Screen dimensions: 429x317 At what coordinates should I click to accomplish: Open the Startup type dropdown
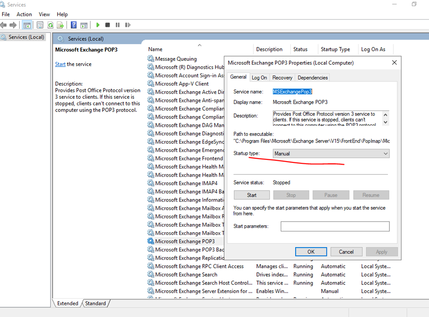(x=331, y=154)
